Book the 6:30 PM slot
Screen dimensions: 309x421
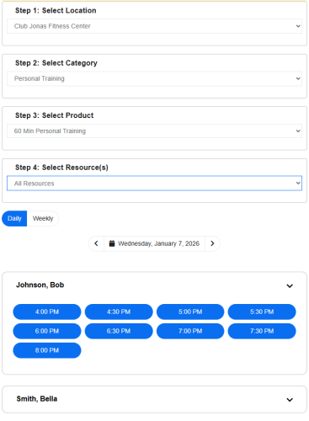(x=119, y=331)
